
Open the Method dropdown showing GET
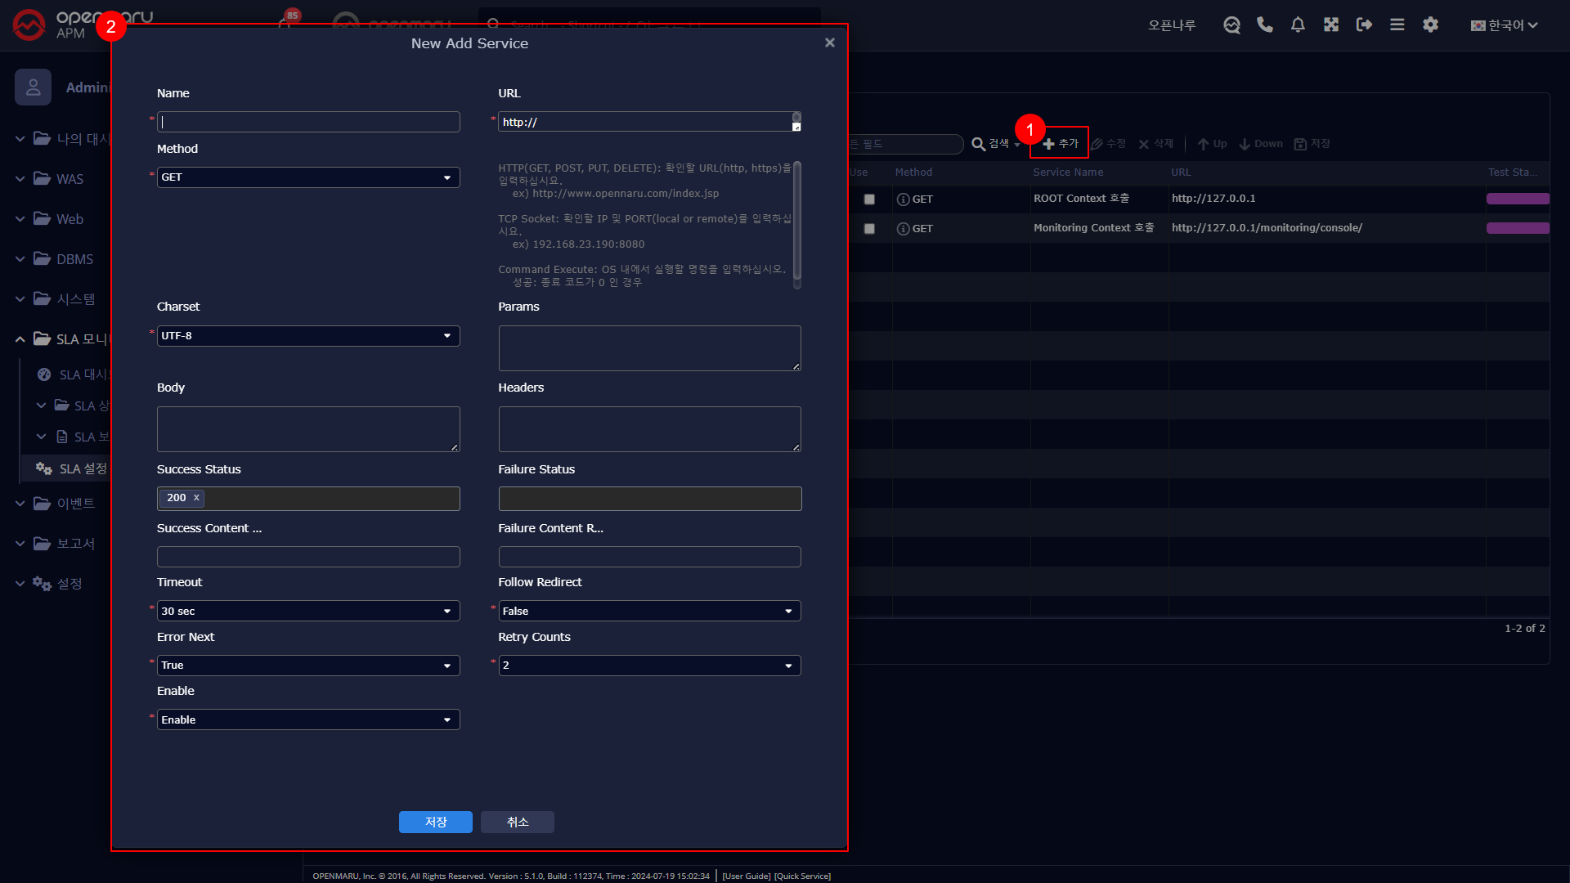click(x=307, y=177)
